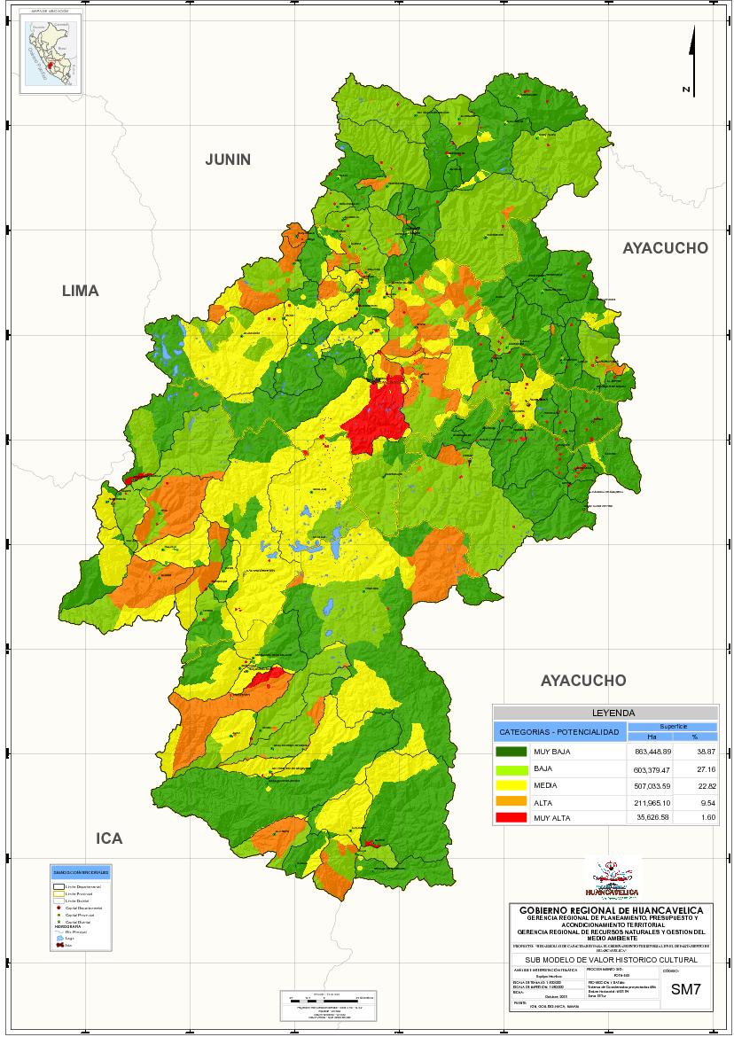Click the Capital Departamental red dot symbol
734x1037 pixels.
pos(58,908)
